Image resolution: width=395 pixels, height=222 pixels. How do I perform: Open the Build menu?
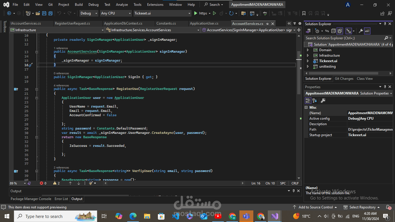[x=79, y=5]
